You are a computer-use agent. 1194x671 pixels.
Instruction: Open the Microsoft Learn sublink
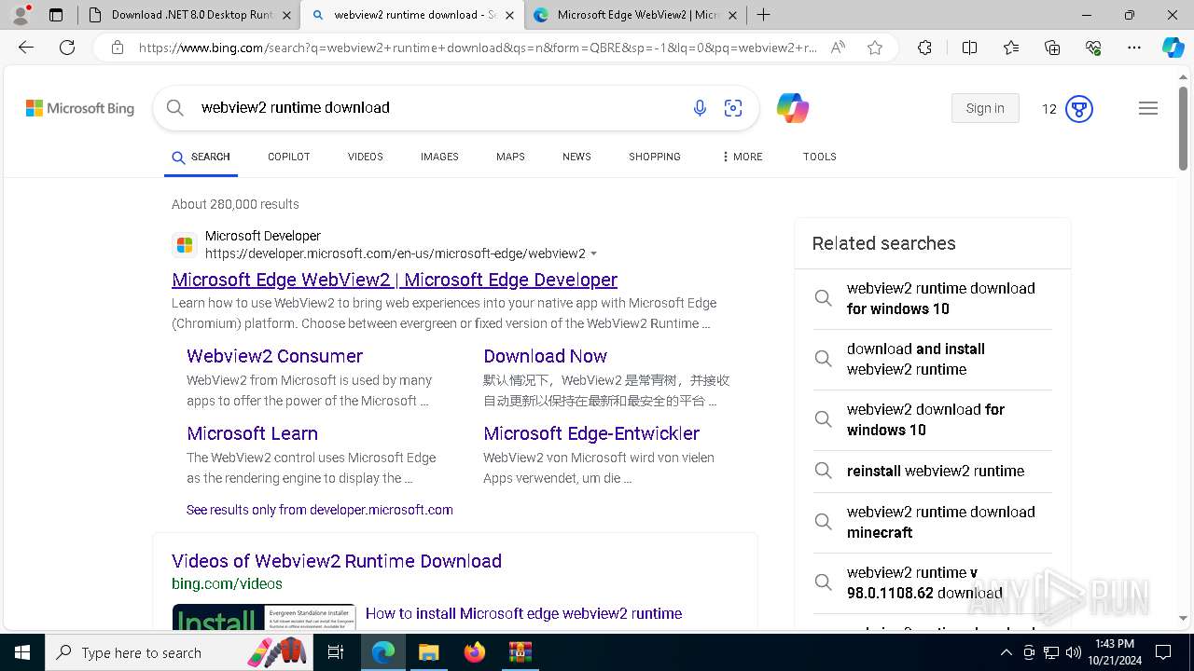click(x=252, y=433)
